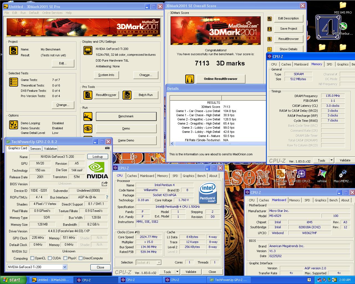Viewport: 355px width, 284px height.
Task: Click the Display monitor icon in 3DMark
Action: click(88, 50)
